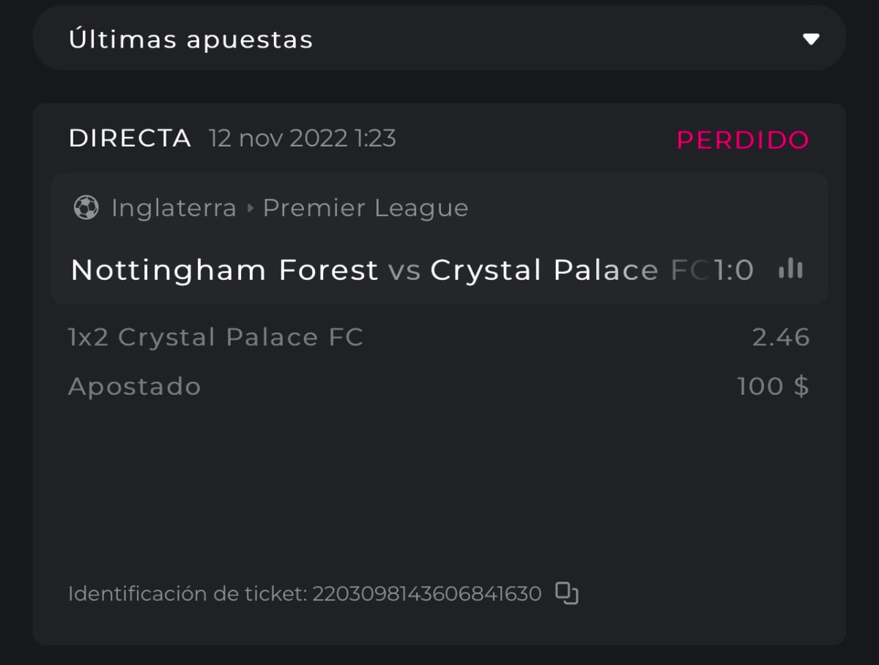Click the Apostado label
This screenshot has height=665, width=879.
pyautogui.click(x=134, y=386)
